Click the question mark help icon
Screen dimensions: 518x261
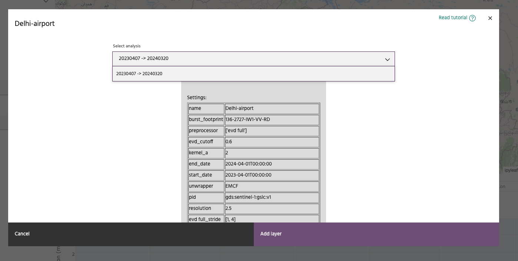[472, 18]
